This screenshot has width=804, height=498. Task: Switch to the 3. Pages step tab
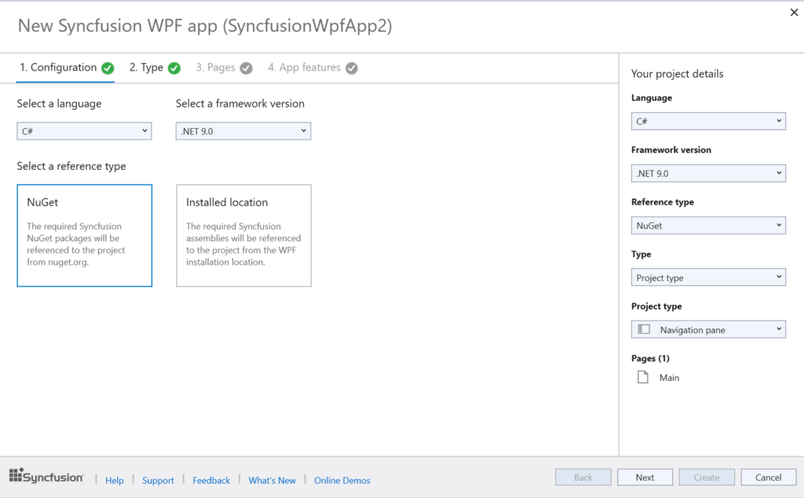(x=217, y=68)
